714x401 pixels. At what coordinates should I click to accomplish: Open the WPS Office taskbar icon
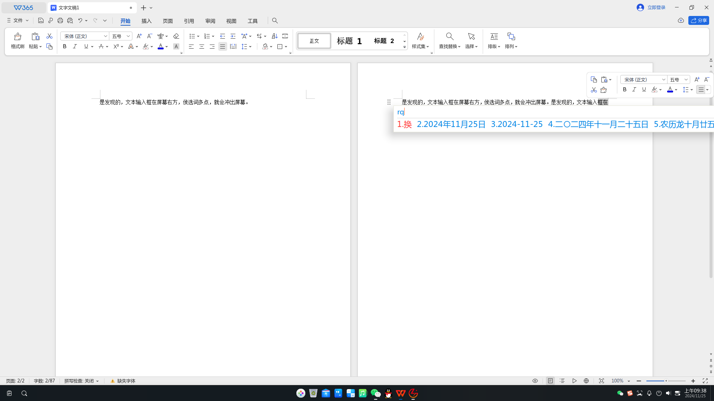pyautogui.click(x=401, y=393)
